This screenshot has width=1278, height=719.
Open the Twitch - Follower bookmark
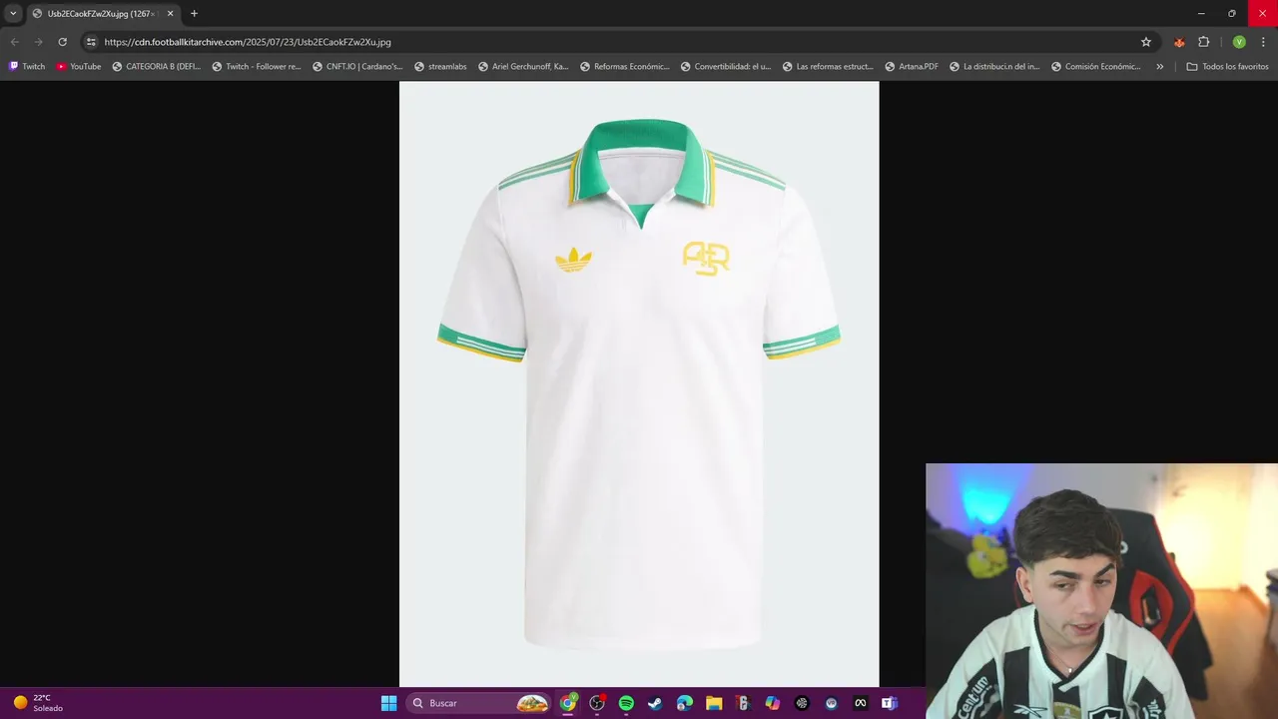coord(257,67)
